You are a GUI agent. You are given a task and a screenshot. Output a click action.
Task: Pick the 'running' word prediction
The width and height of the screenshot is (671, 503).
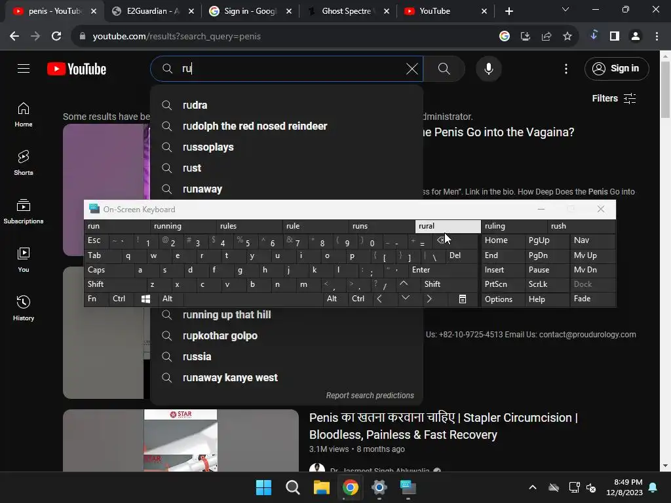183,226
